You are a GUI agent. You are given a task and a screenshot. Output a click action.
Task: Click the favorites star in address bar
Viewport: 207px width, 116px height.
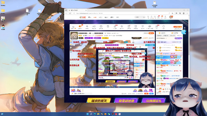[172, 13]
